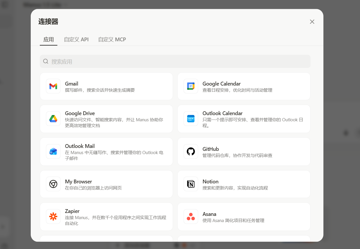Switch to the 自定义 API tab

[x=76, y=39]
